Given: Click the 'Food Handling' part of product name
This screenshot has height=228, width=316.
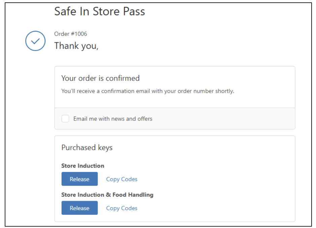Looking at the screenshot, I should point(133,195).
